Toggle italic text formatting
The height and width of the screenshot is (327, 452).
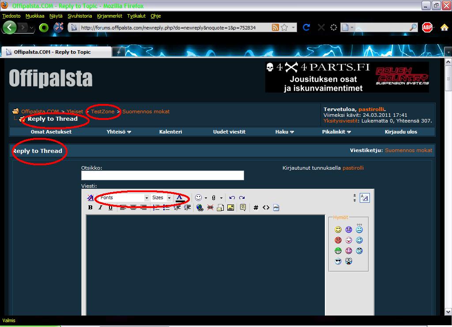pos(100,208)
